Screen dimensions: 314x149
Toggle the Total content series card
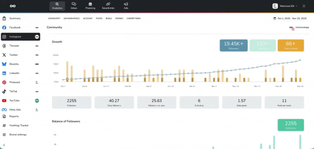pyautogui.click(x=290, y=45)
